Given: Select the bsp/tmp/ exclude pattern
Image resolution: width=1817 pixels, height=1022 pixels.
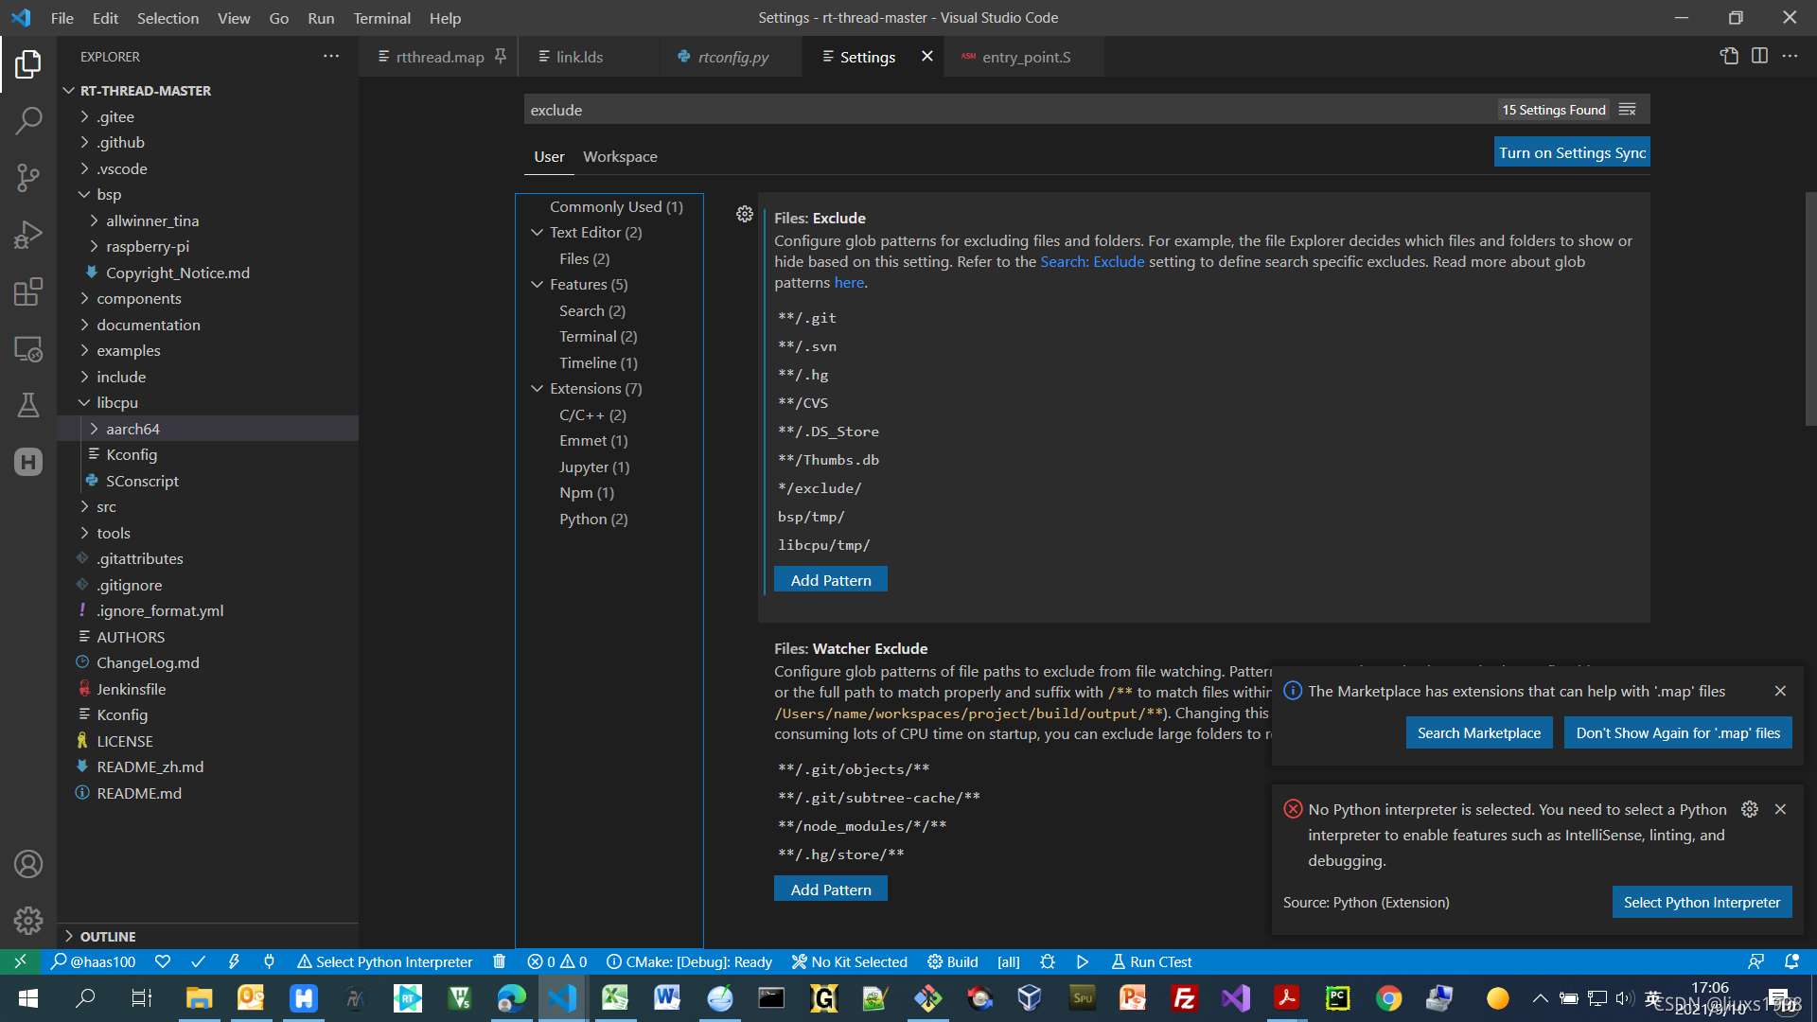Looking at the screenshot, I should click(811, 517).
